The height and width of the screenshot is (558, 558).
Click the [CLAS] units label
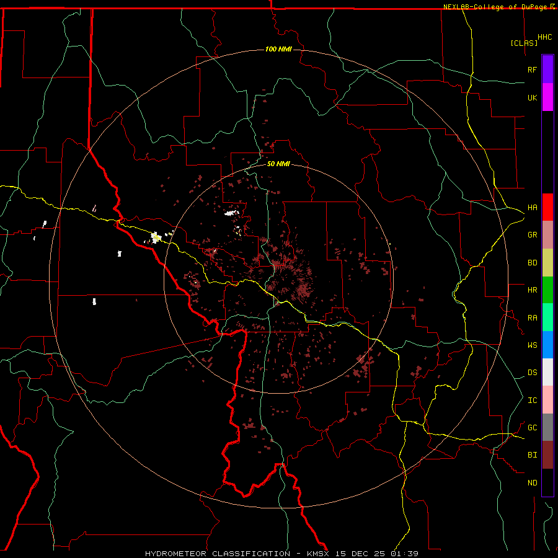pos(524,43)
